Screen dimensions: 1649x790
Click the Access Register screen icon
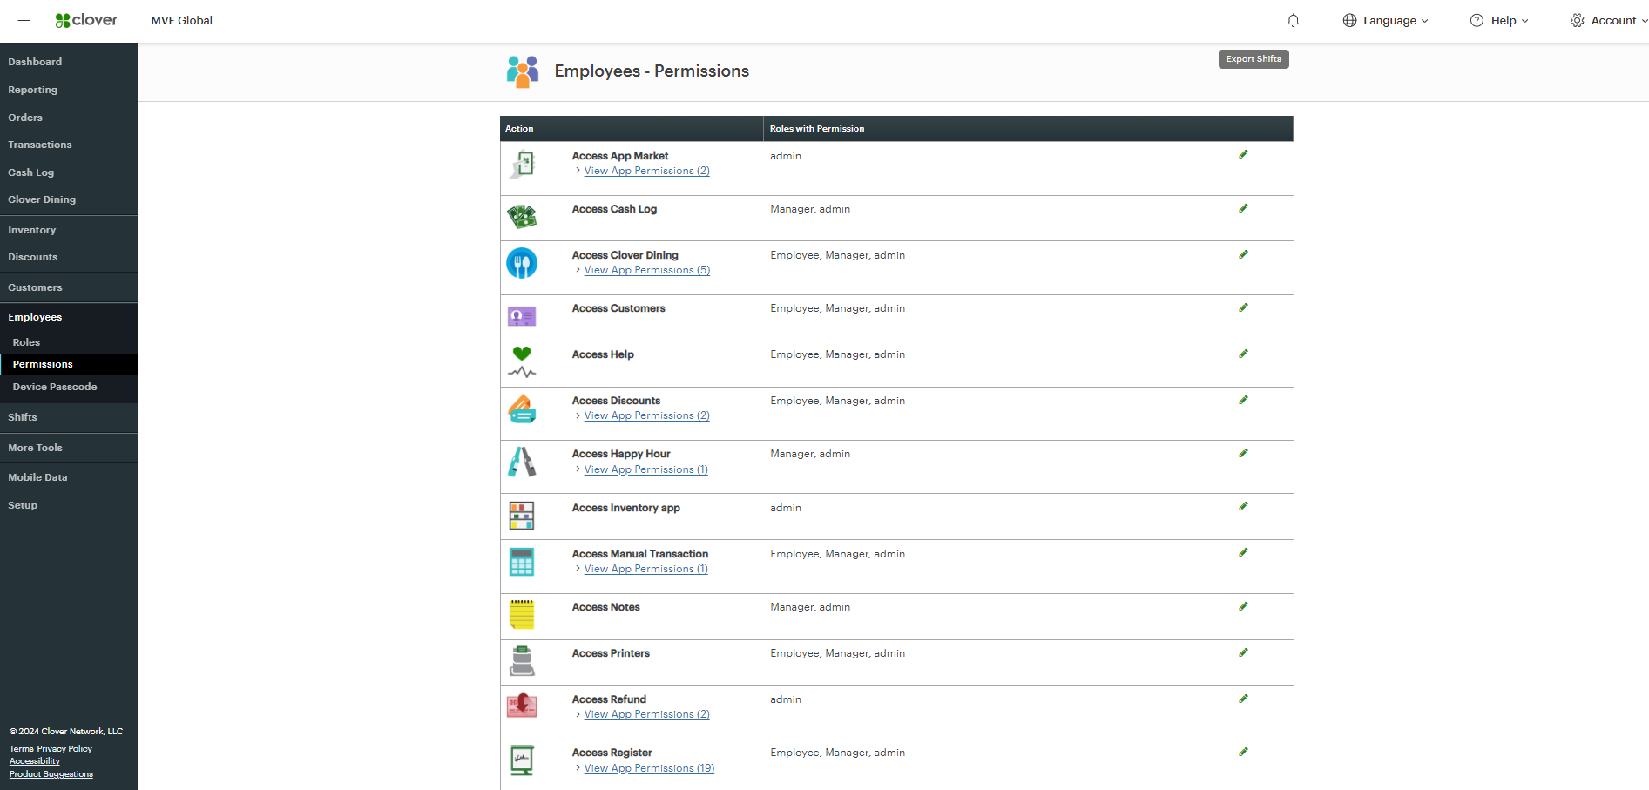tap(522, 760)
